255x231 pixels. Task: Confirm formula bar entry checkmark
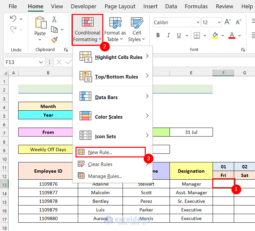point(69,62)
